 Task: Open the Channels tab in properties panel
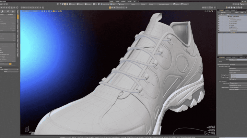pyautogui.click(x=228, y=58)
